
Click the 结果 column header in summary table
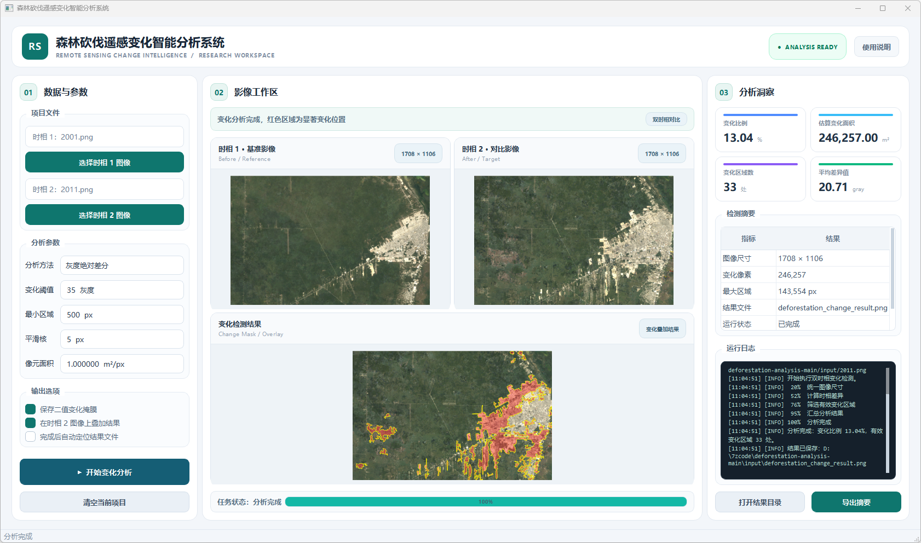(833, 239)
